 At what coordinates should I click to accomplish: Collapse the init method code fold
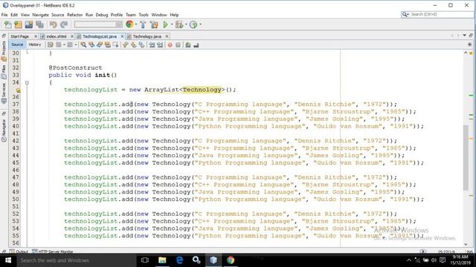27,82
